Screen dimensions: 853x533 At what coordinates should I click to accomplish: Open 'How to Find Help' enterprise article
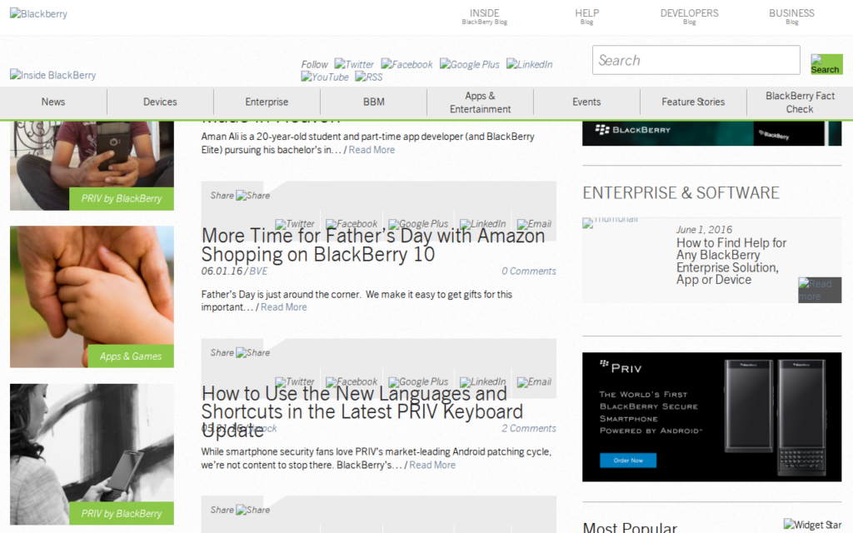tap(731, 261)
